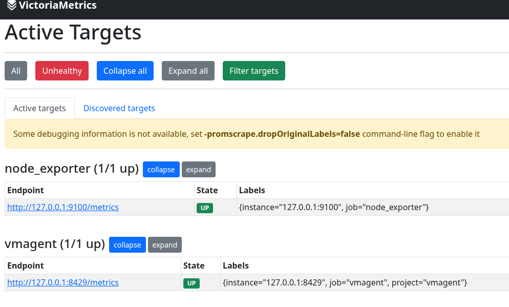Click the VictoriaMetrics logo icon
Image resolution: width=509 pixels, height=307 pixels.
pos(12,6)
